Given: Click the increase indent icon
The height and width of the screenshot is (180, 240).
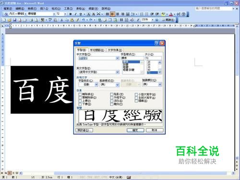Looking at the screenshot, I should click(157, 14).
